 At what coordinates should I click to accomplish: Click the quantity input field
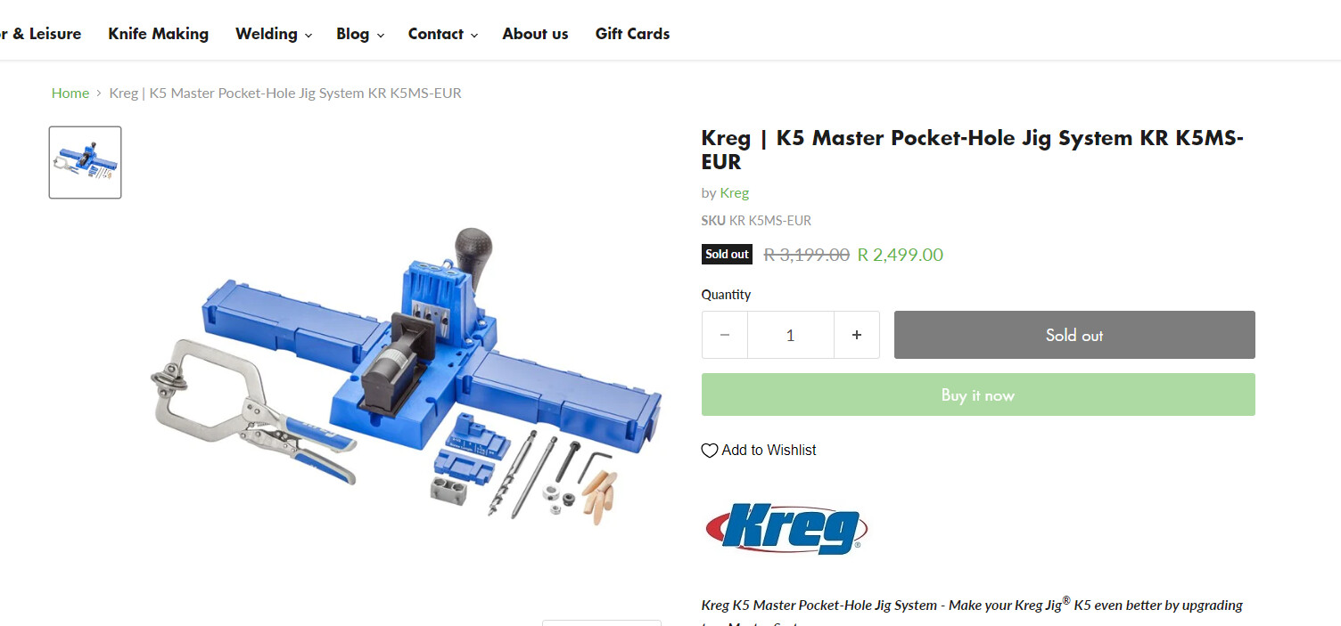(x=791, y=335)
